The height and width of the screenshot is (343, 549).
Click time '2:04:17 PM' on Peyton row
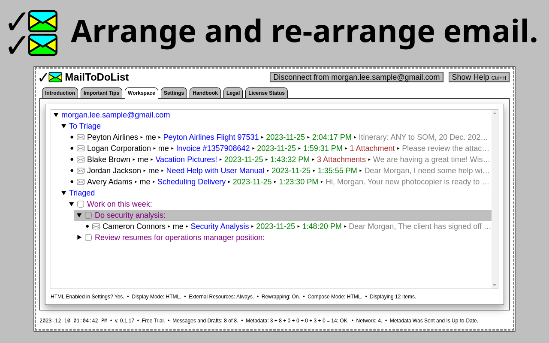(332, 137)
